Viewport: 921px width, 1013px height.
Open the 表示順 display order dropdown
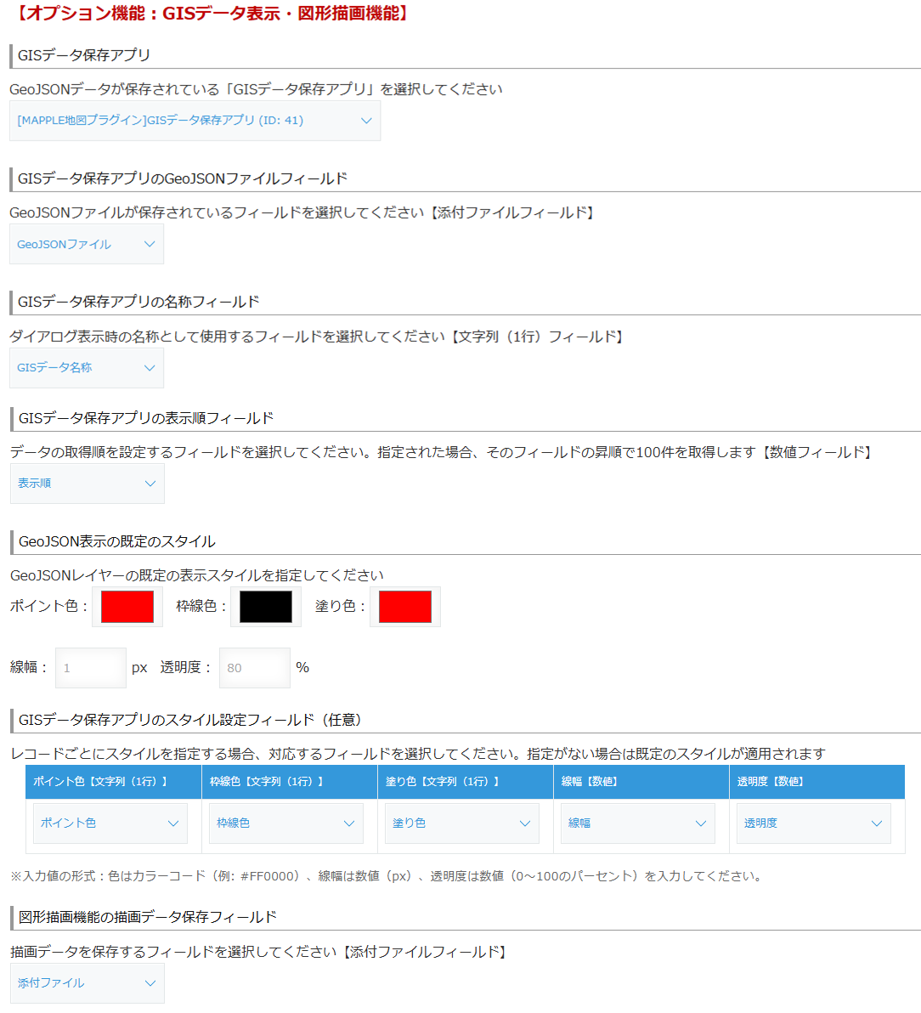click(x=85, y=484)
